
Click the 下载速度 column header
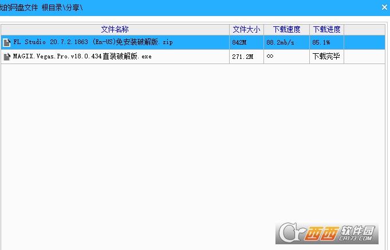[286, 30]
